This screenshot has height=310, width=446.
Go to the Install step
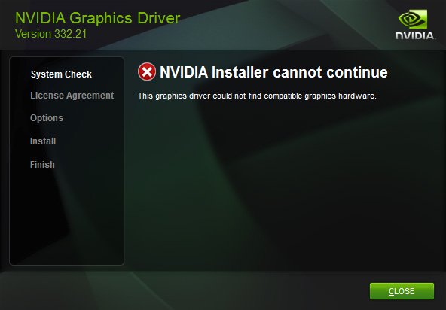tap(43, 141)
